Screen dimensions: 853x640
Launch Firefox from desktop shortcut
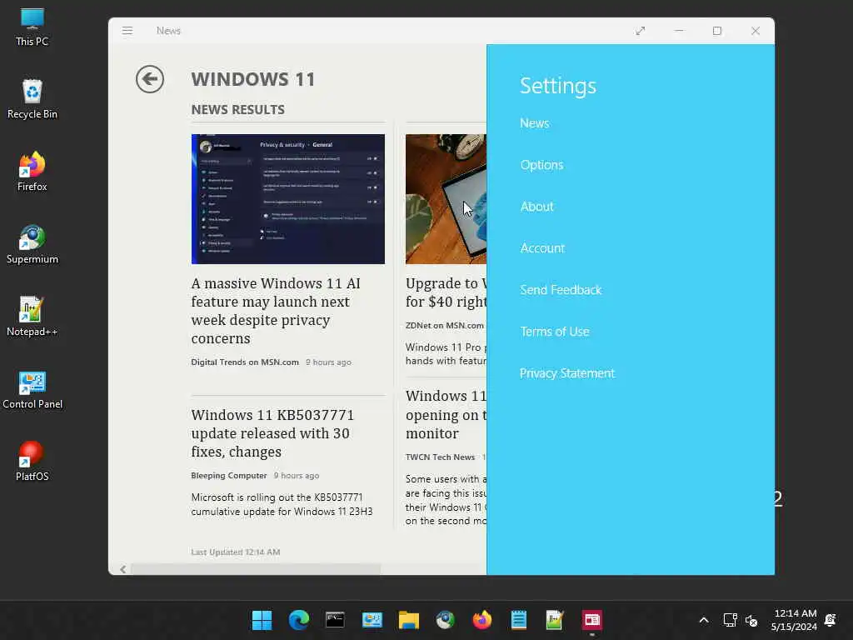[x=32, y=172]
